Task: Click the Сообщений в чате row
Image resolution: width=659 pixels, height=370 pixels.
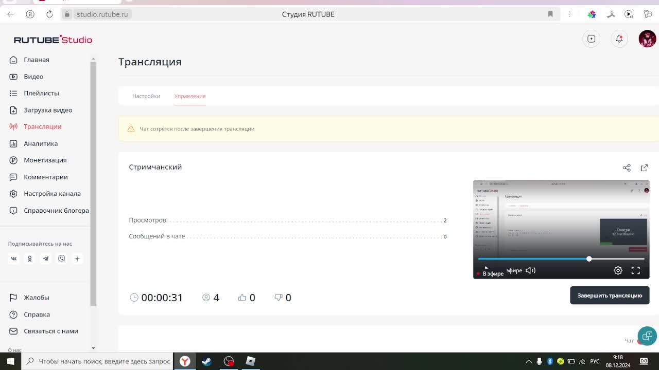Action: click(x=288, y=236)
